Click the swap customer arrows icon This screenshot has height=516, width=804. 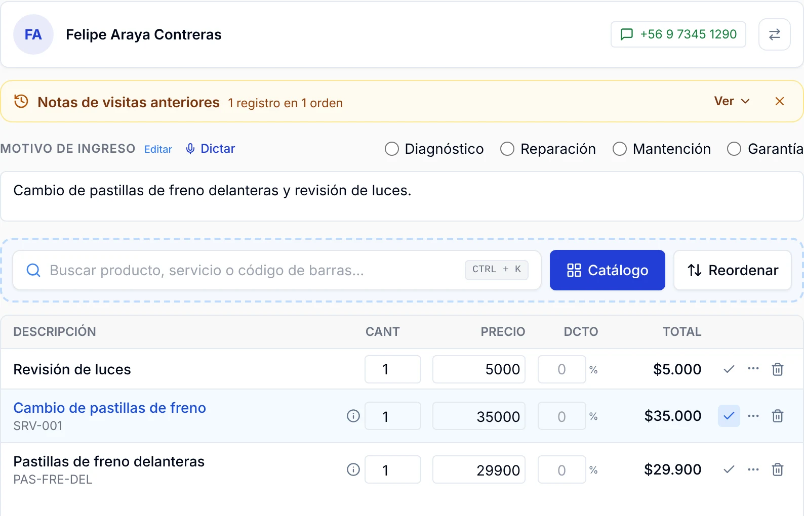pos(774,34)
